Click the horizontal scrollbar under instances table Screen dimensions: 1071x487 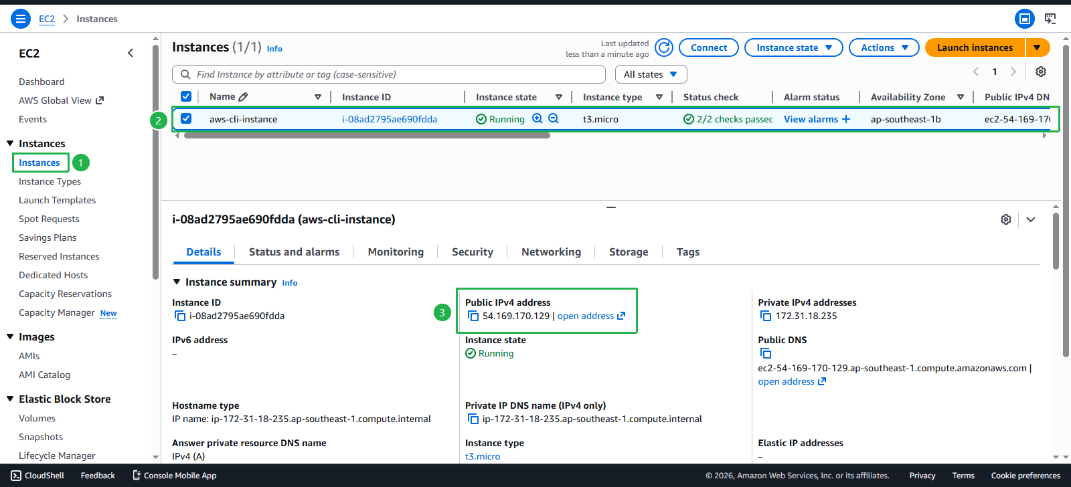point(367,135)
